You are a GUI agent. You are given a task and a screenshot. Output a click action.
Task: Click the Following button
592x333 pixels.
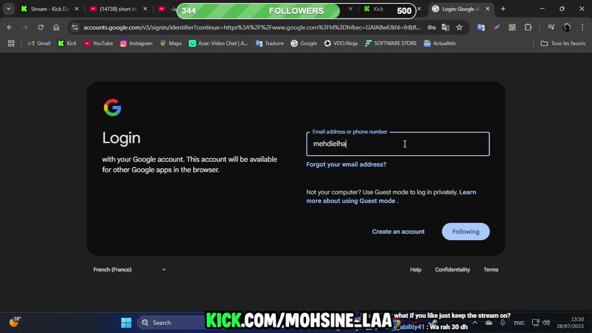point(466,231)
